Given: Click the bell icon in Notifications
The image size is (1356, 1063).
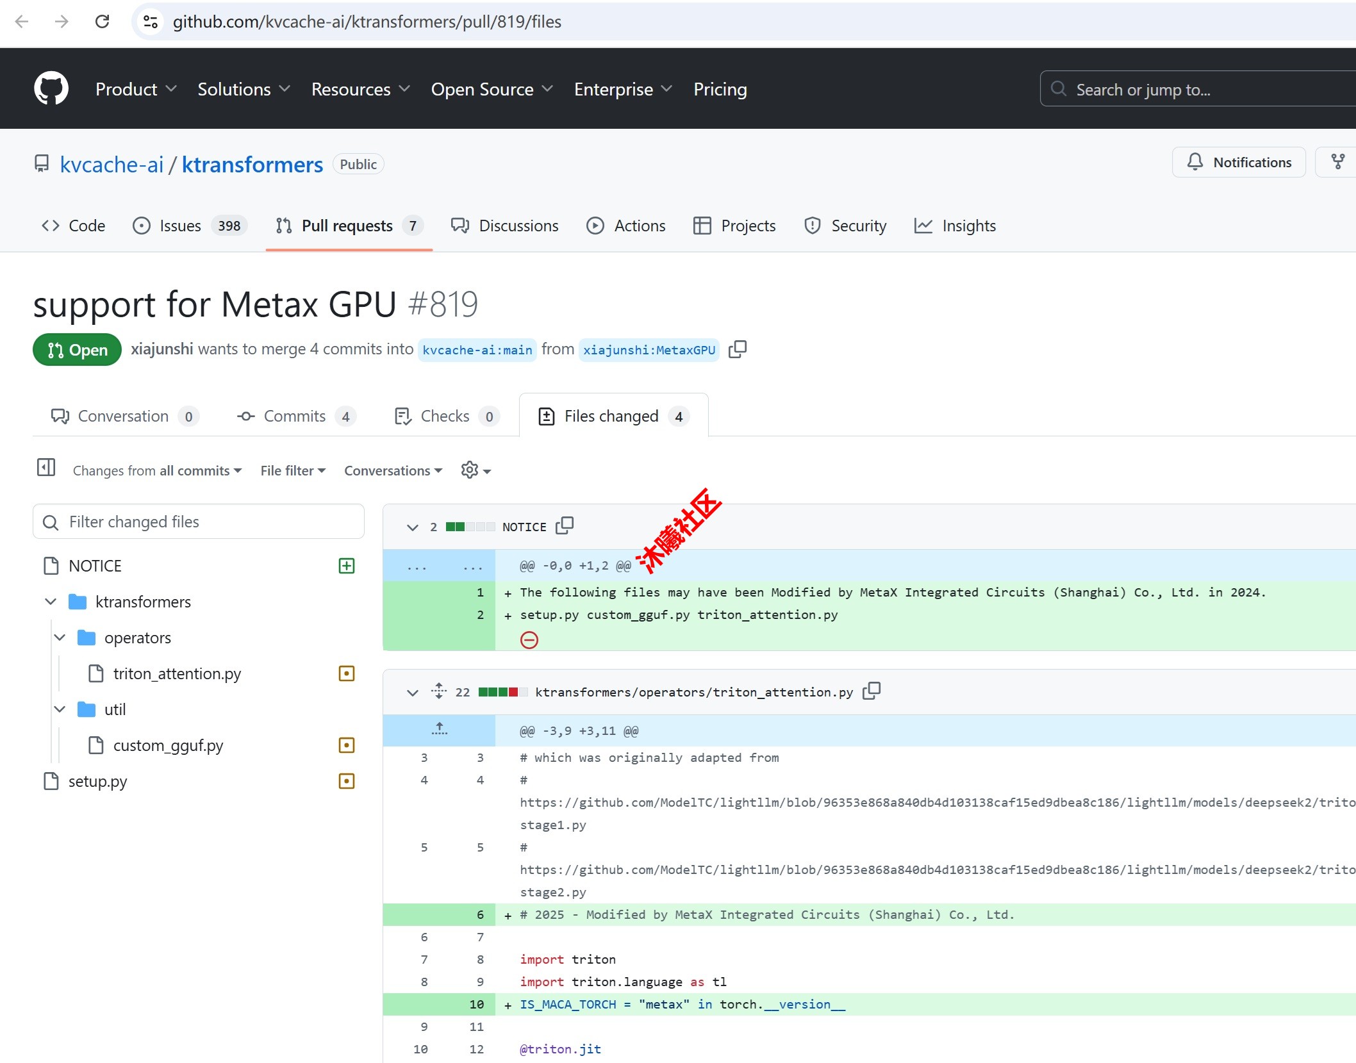Looking at the screenshot, I should pos(1195,162).
